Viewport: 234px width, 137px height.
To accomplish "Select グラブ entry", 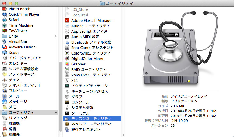I will click(x=92, y=97).
